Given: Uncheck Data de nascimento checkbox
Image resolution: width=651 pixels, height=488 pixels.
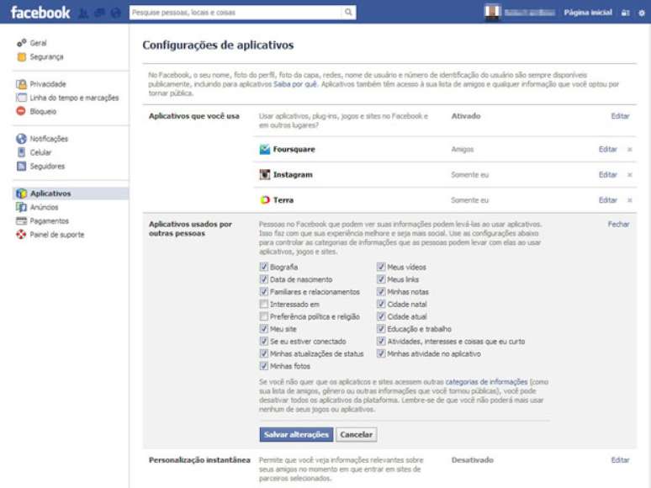Looking at the screenshot, I should (263, 279).
